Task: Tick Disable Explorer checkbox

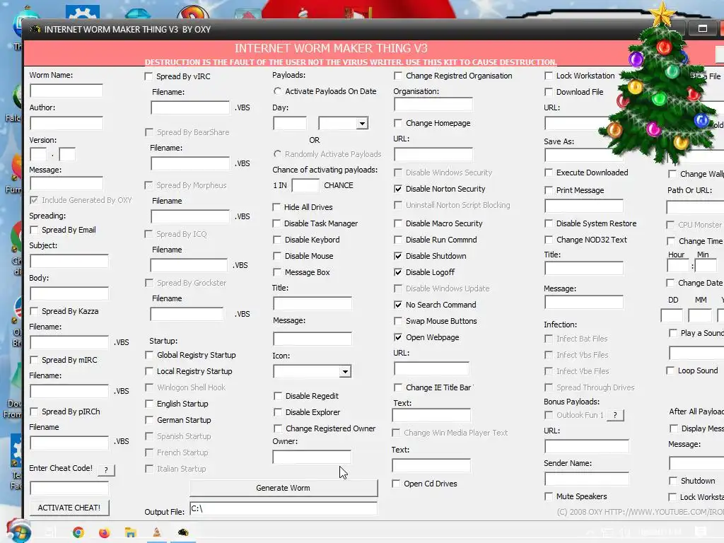Action: tap(277, 412)
